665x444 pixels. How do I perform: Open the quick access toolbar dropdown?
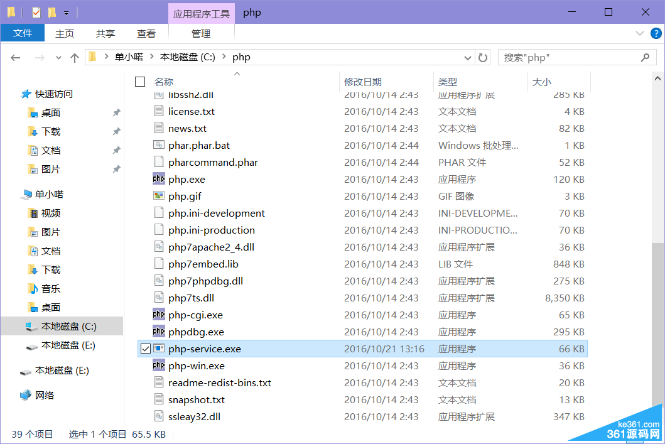pyautogui.click(x=66, y=13)
